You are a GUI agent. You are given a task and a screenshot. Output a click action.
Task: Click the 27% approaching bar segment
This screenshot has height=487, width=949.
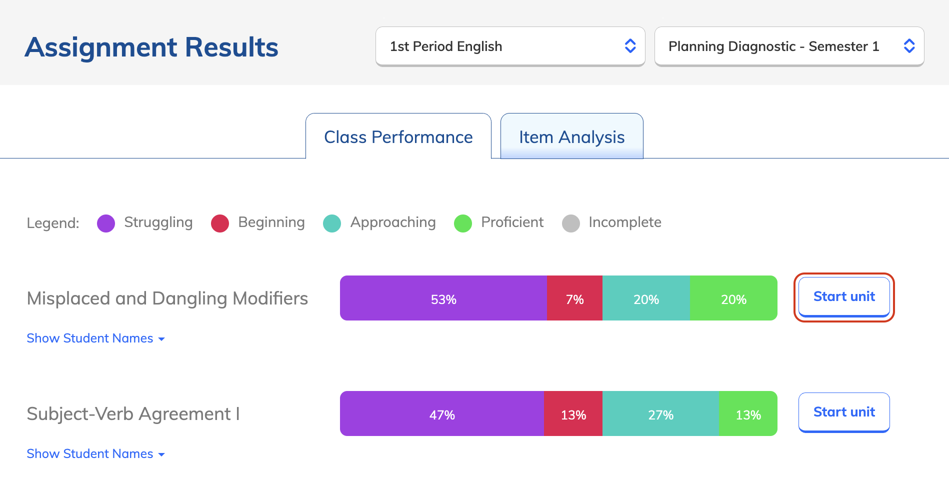(660, 414)
